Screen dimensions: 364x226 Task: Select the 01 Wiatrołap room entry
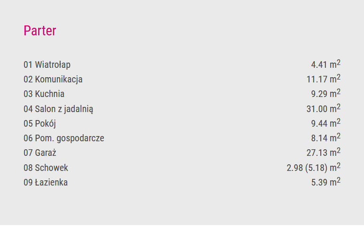[47, 65]
